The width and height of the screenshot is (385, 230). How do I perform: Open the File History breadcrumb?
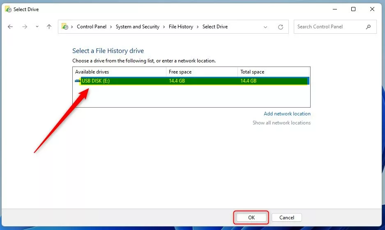coord(181,27)
